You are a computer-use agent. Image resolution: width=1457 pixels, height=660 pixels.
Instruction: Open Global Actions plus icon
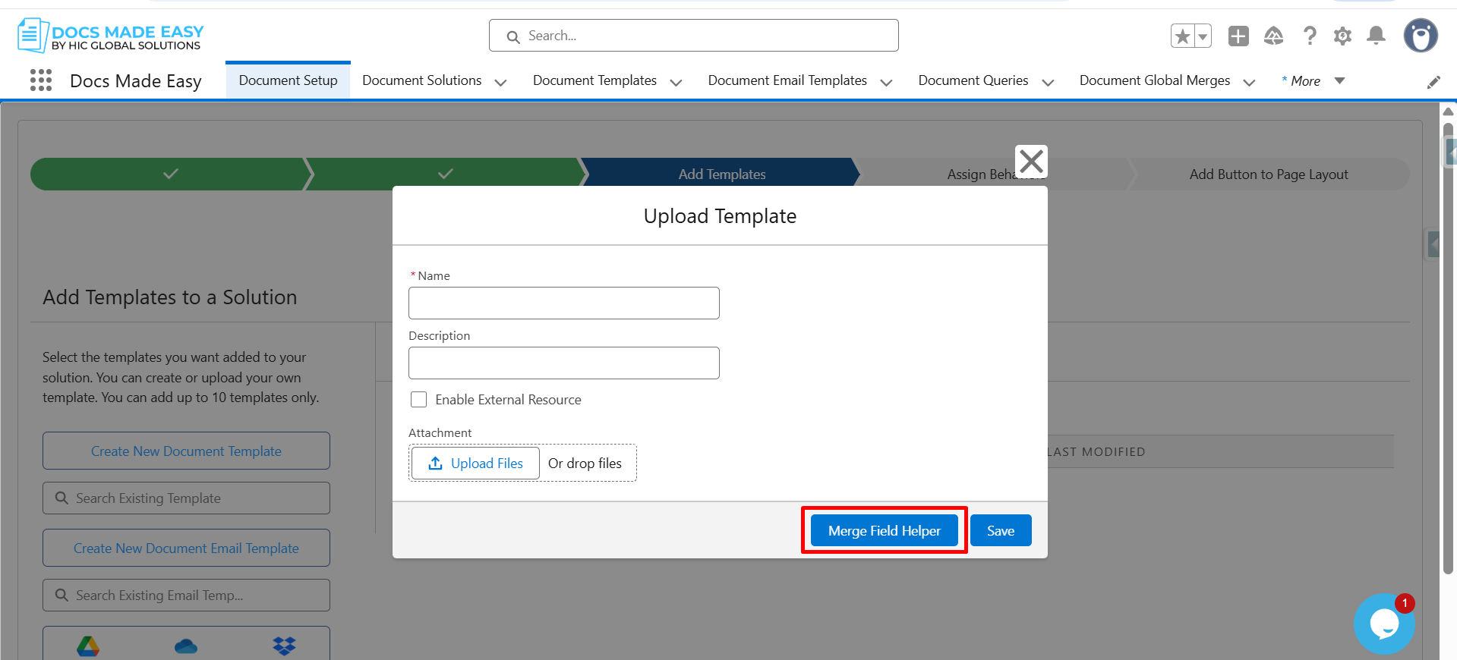[1238, 36]
